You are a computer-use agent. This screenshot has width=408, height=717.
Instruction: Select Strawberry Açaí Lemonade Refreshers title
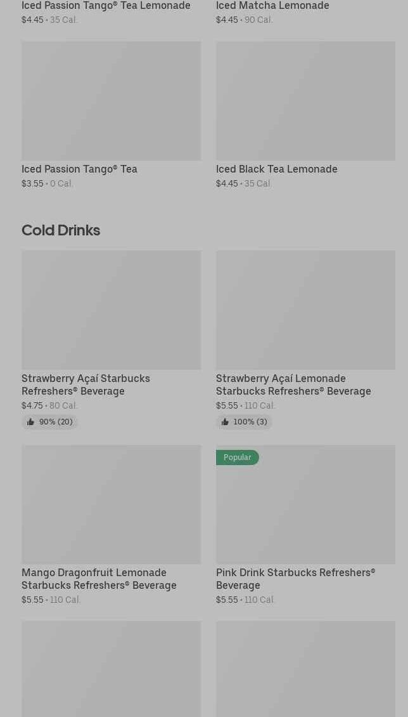(293, 385)
